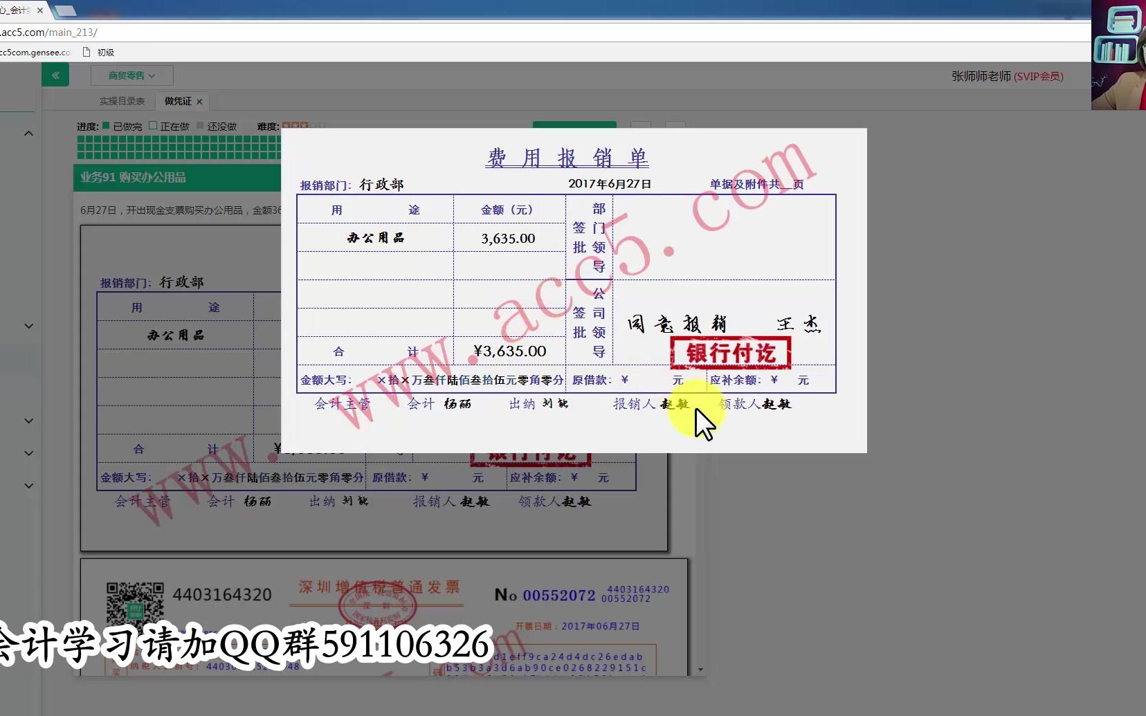Click the total ¥3,635.00 cell
1146x716 pixels.
point(510,351)
